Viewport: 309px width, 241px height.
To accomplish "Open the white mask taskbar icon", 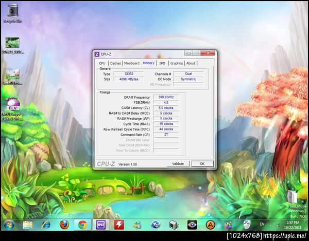I will pos(247,225).
